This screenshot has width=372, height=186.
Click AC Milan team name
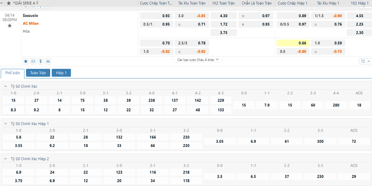31,23
